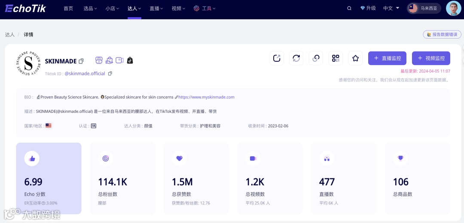Open the search magnifier icon
464x223 pixels.
pyautogui.click(x=349, y=9)
